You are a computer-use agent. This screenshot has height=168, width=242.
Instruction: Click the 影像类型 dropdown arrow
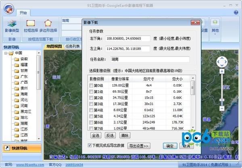pyautogui.click(x=12, y=34)
